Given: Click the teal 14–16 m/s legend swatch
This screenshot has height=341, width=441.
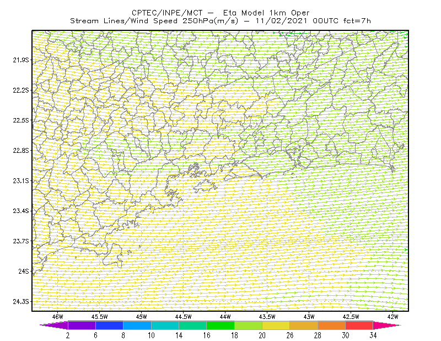Looking at the screenshot, I should pyautogui.click(x=192, y=325).
